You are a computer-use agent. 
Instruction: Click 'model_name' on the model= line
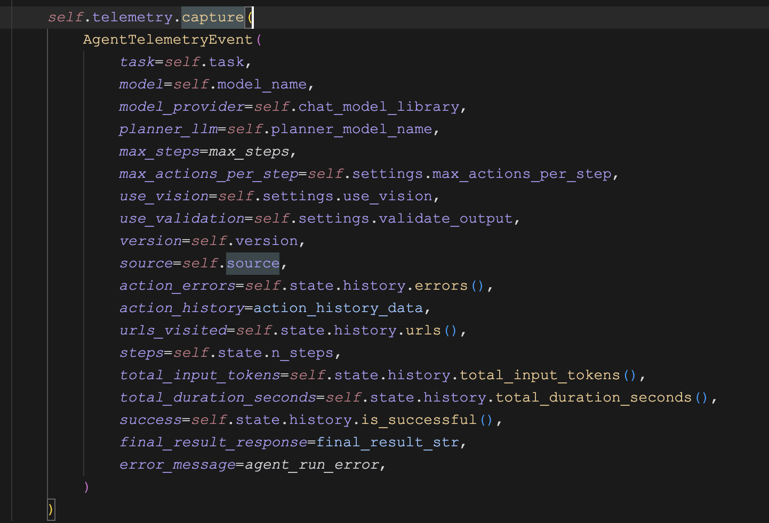point(262,85)
